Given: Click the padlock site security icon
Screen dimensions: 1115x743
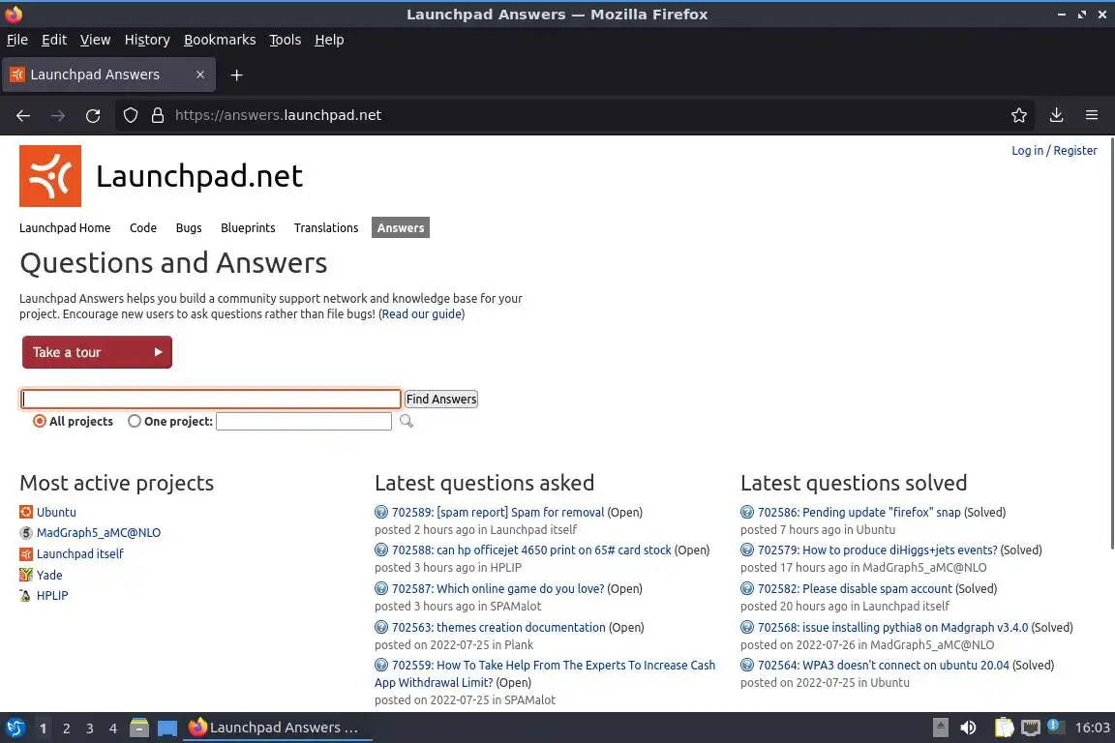Looking at the screenshot, I should (x=158, y=115).
